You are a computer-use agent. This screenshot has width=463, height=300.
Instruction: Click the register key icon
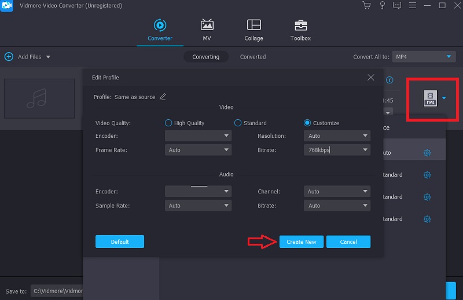382,6
